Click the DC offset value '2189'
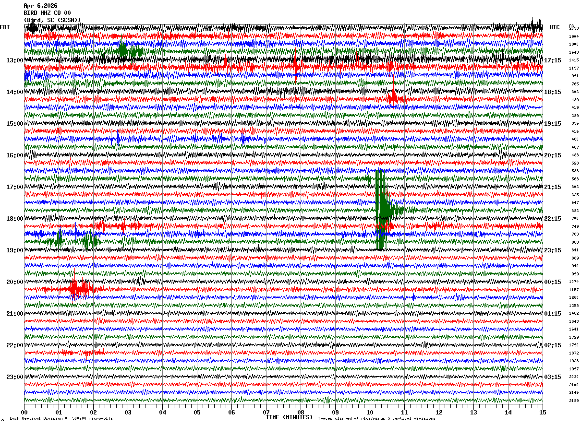Image resolution: width=581 pixels, height=425 pixels. pyautogui.click(x=574, y=401)
